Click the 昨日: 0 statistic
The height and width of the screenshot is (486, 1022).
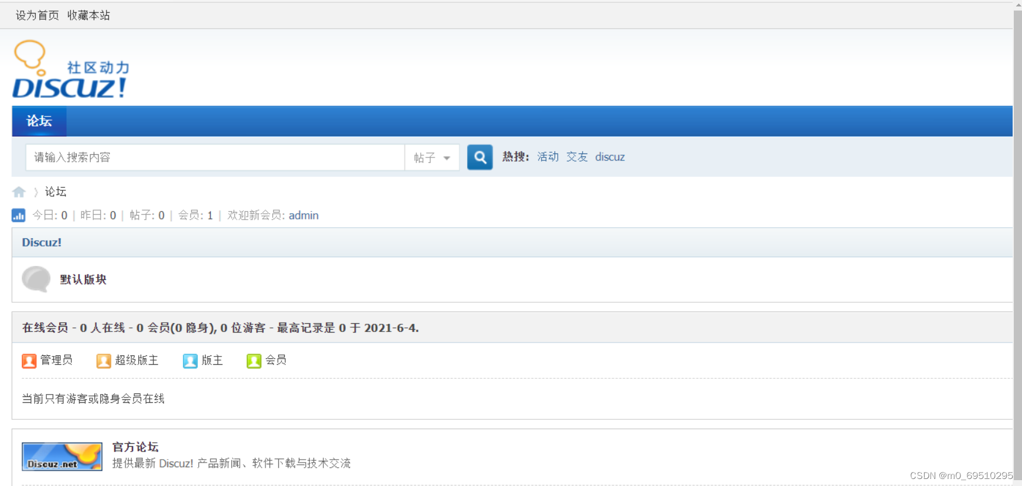[98, 215]
